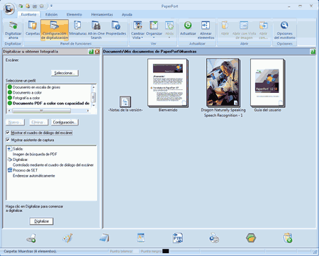
Task: Click the text document icon in Send To bar
Action: 141,238
